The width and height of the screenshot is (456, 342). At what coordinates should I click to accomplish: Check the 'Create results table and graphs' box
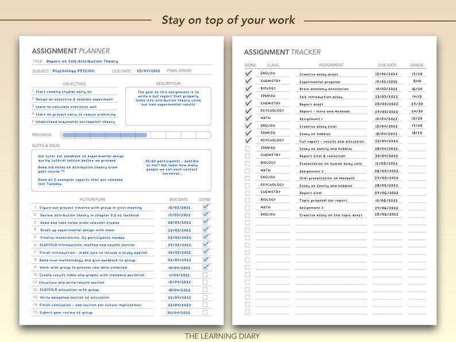click(x=205, y=275)
